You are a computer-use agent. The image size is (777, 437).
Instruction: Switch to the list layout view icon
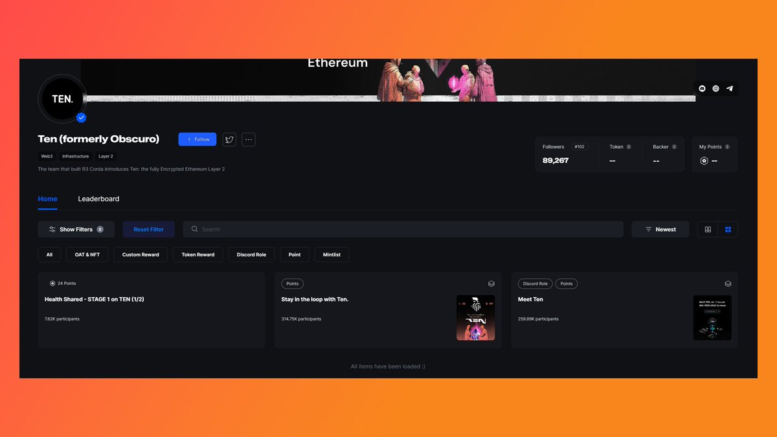pos(708,229)
